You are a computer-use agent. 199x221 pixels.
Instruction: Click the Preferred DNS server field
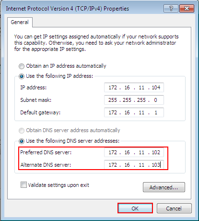tap(134, 152)
